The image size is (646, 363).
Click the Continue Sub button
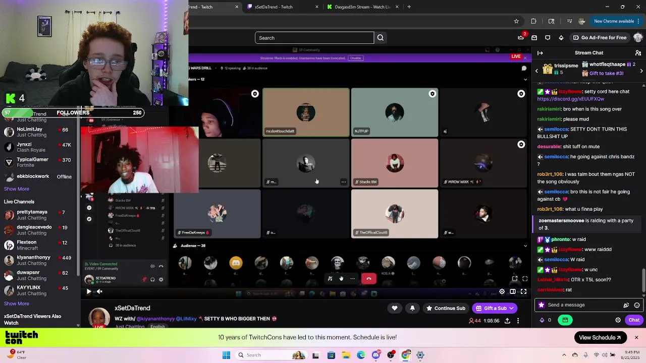[446, 308]
